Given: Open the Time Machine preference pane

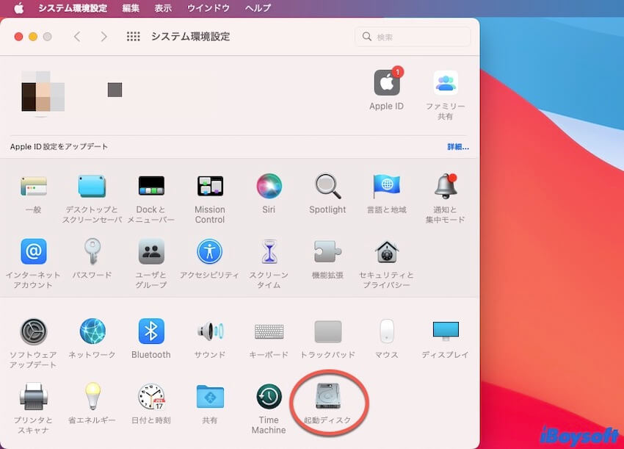Looking at the screenshot, I should tap(269, 397).
